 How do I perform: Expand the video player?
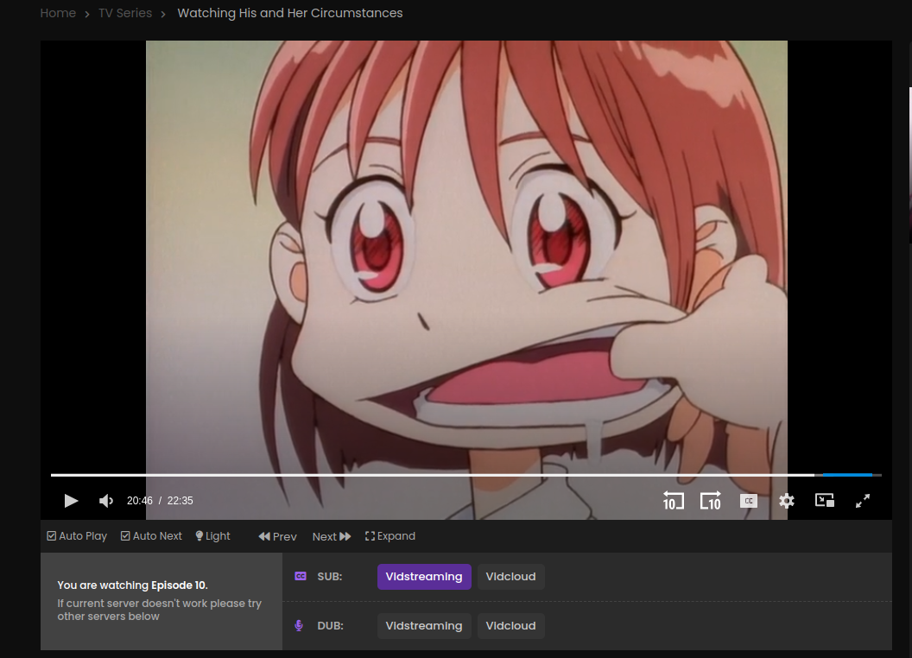pyautogui.click(x=390, y=536)
